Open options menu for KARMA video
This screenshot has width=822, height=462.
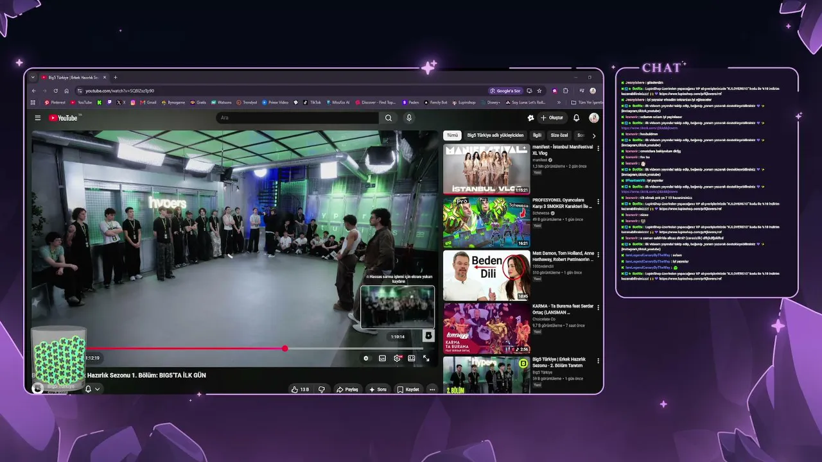tap(599, 308)
